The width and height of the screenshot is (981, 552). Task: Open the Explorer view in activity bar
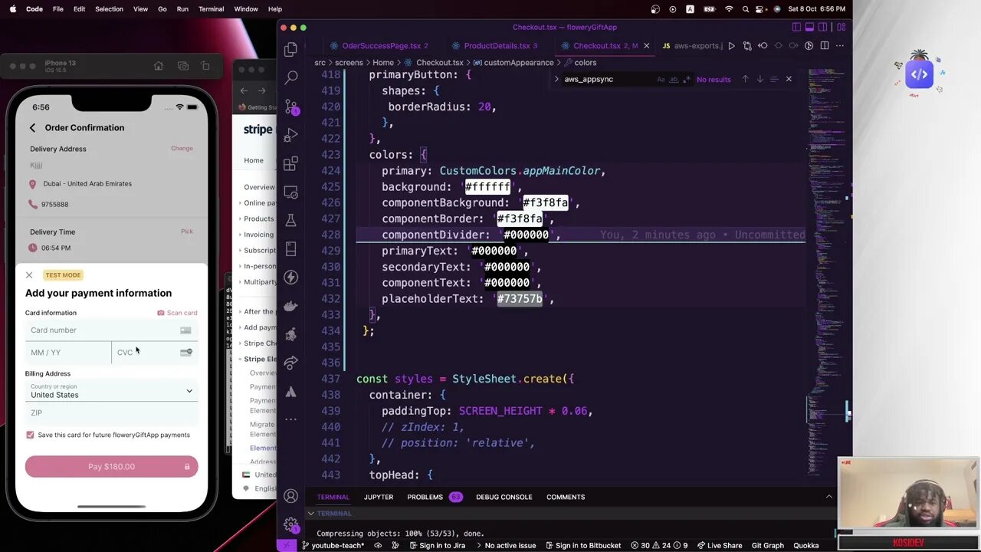pos(290,50)
